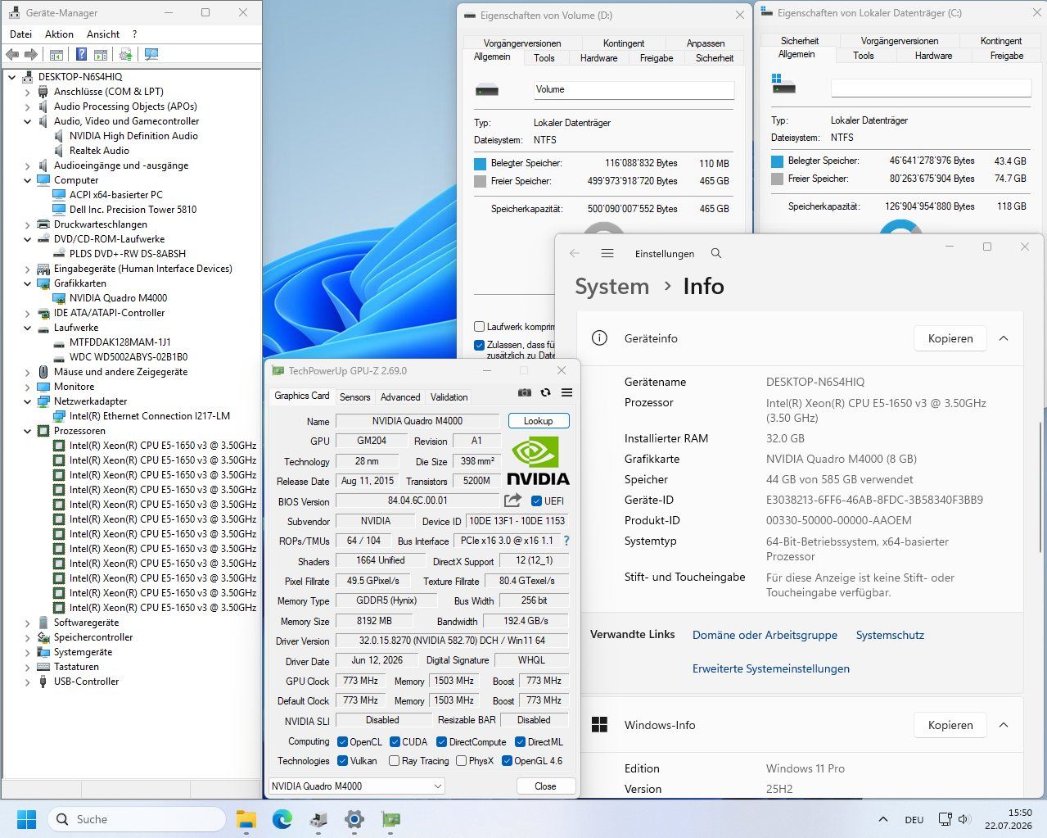Open the blue Help icon in Geräte-Manager

click(x=81, y=54)
